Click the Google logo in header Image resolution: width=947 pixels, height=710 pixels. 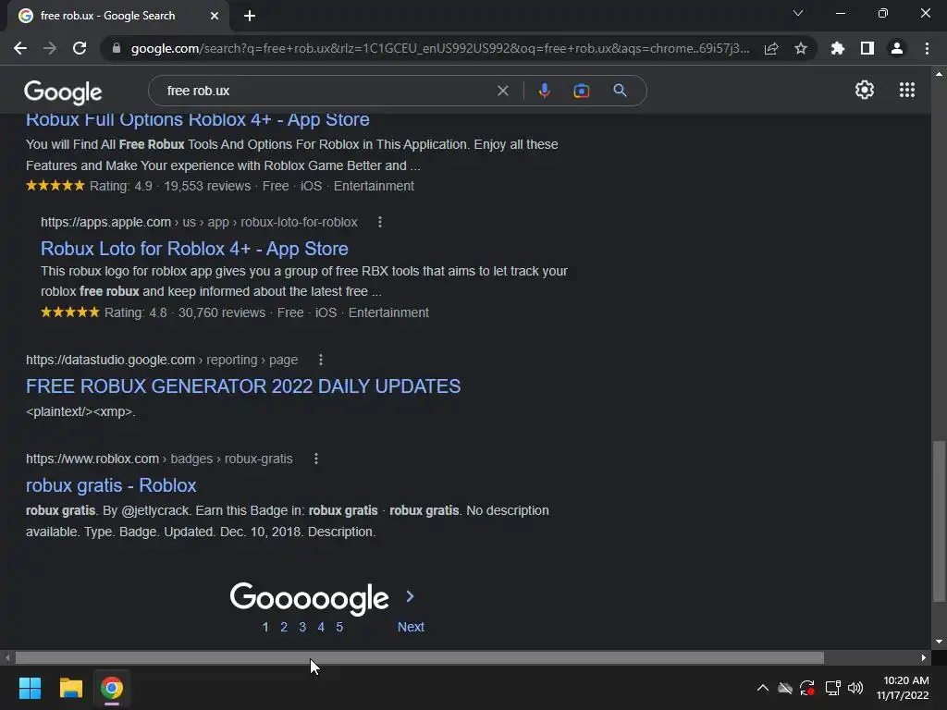point(63,92)
